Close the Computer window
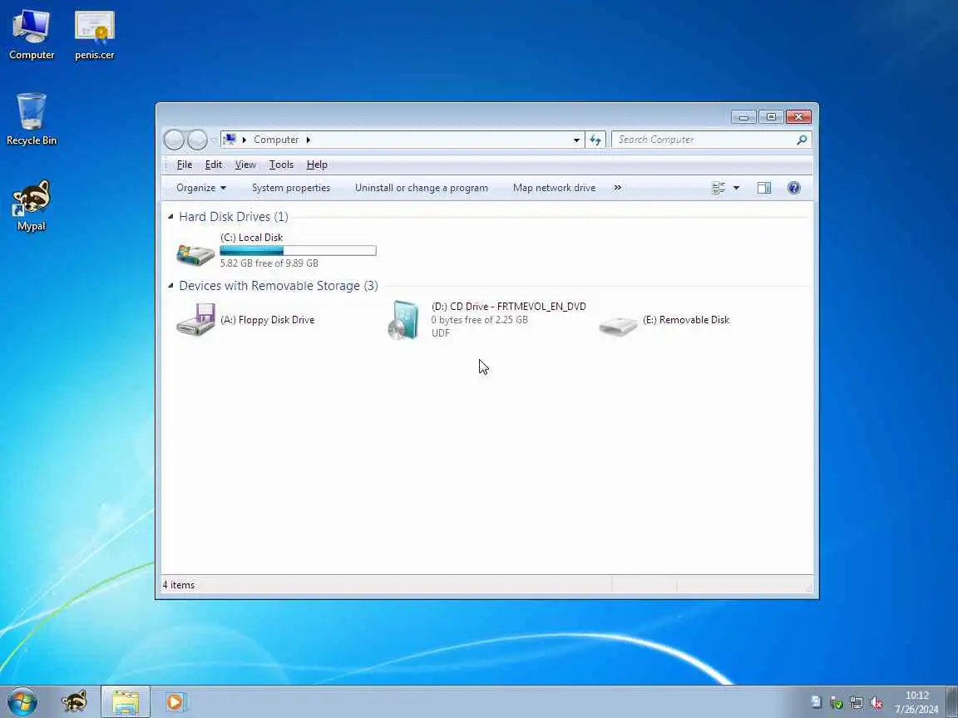This screenshot has width=958, height=718. click(x=798, y=116)
